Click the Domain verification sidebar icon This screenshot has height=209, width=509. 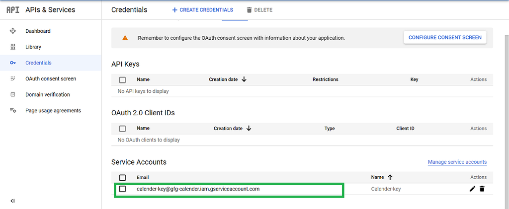coord(13,94)
